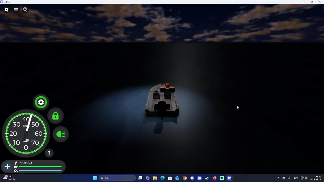Open Outlook mail from the taskbar
The width and height of the screenshot is (324, 182).
[x=177, y=178]
